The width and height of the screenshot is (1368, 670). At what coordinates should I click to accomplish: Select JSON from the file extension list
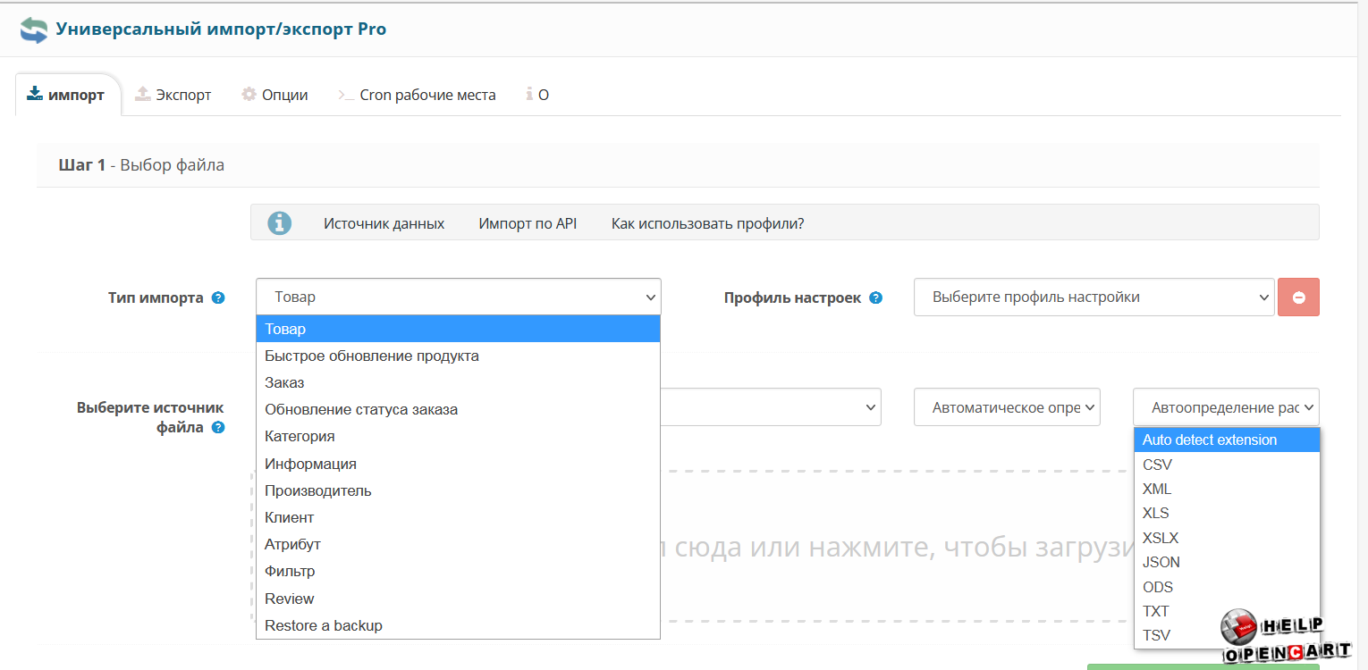tap(1161, 563)
